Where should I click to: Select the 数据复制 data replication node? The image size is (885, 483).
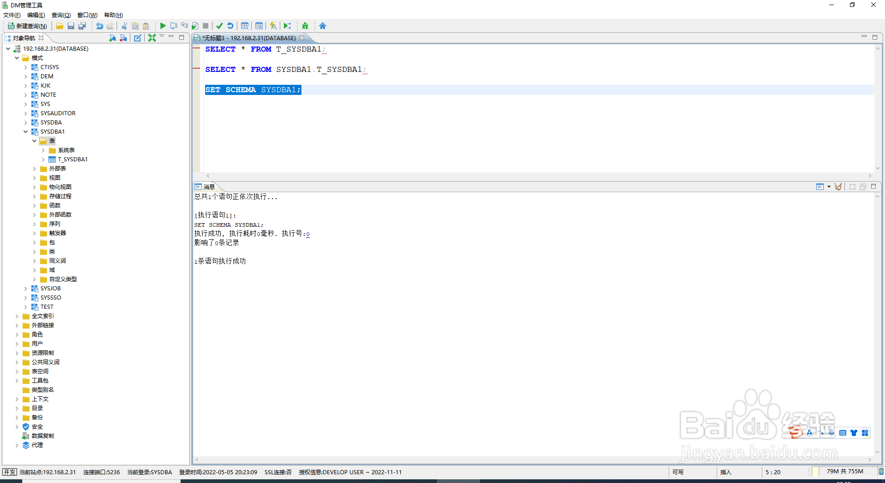click(42, 436)
